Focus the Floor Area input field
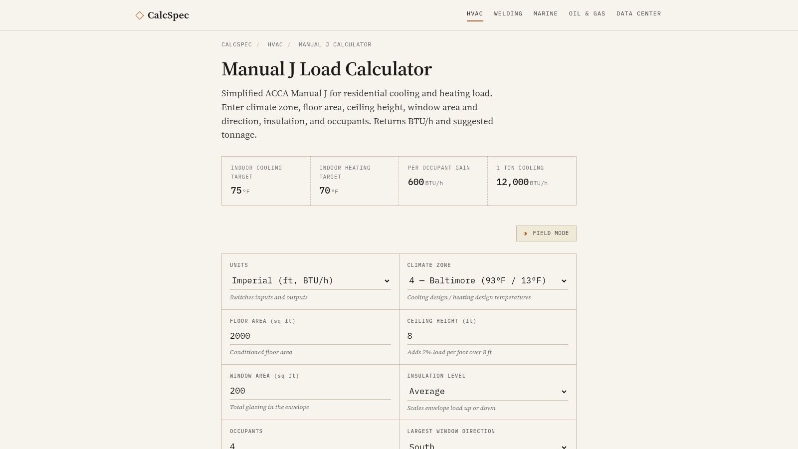 [x=310, y=336]
